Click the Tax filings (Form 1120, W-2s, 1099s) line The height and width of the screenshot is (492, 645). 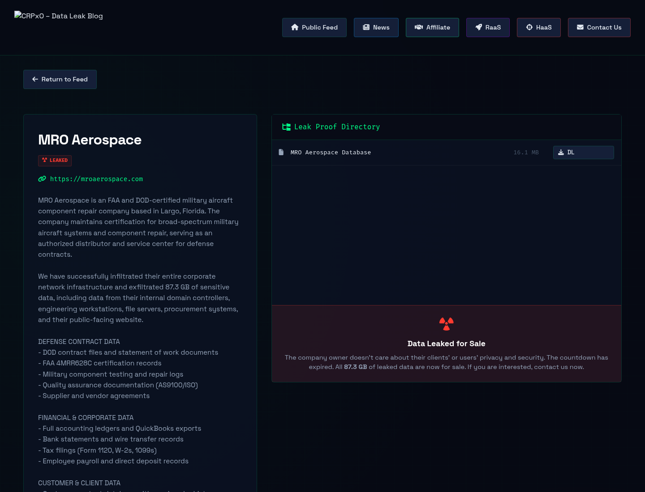coord(97,450)
